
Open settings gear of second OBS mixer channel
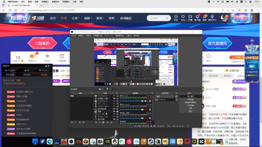point(150,109)
